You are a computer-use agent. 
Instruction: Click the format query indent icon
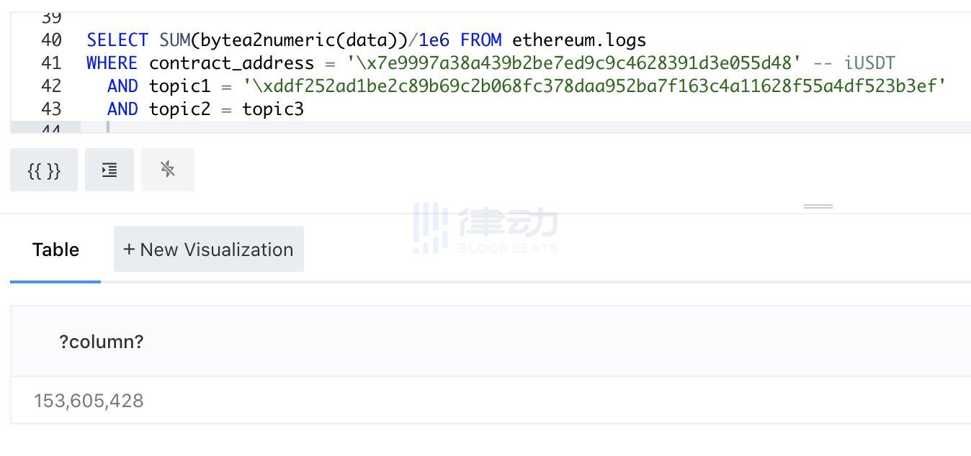click(109, 170)
